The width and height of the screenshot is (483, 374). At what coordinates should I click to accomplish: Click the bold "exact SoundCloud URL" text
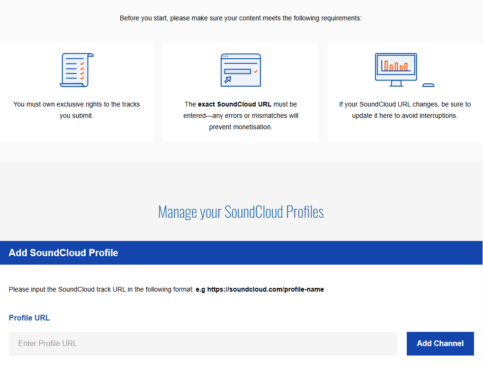click(x=234, y=104)
